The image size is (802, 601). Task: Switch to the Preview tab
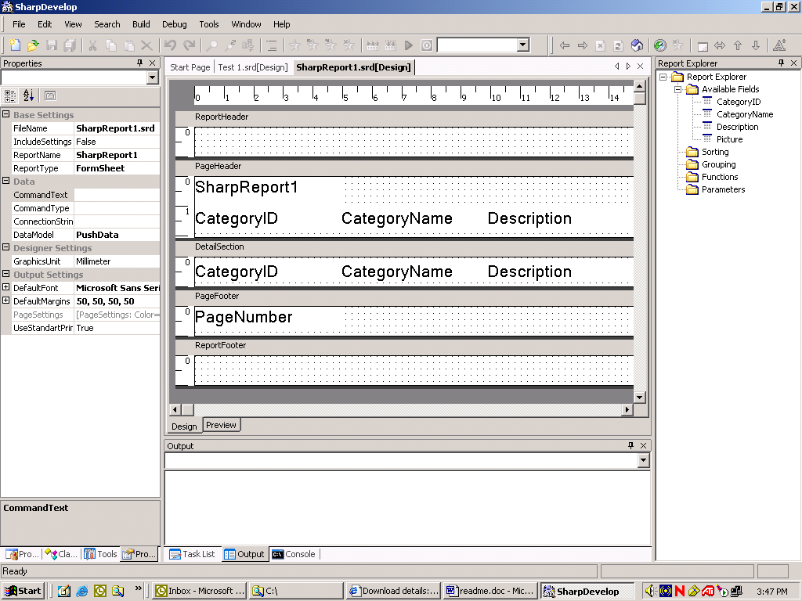click(221, 425)
